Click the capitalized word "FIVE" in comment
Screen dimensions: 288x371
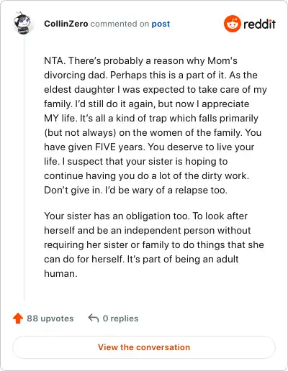coord(105,147)
